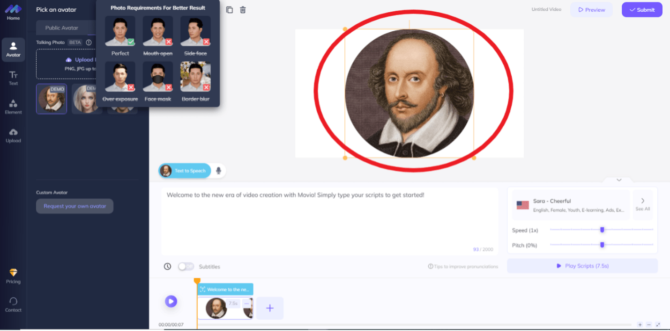Open the clip's three-dot options menu
Screen dimensions: 670x331
click(246, 303)
